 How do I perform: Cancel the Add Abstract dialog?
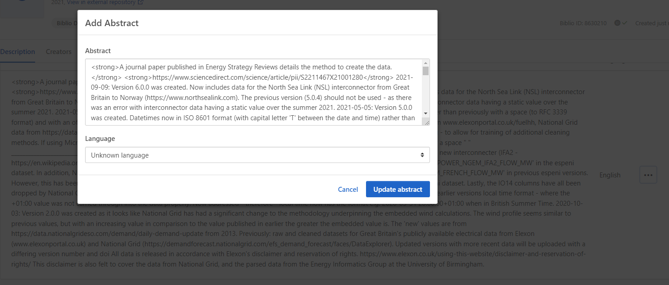point(348,190)
